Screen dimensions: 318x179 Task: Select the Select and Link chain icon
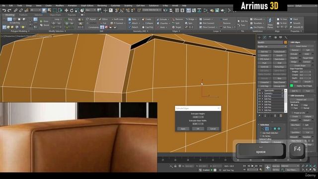(15, 10)
